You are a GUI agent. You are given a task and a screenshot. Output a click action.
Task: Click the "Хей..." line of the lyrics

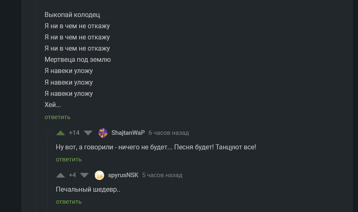(53, 105)
